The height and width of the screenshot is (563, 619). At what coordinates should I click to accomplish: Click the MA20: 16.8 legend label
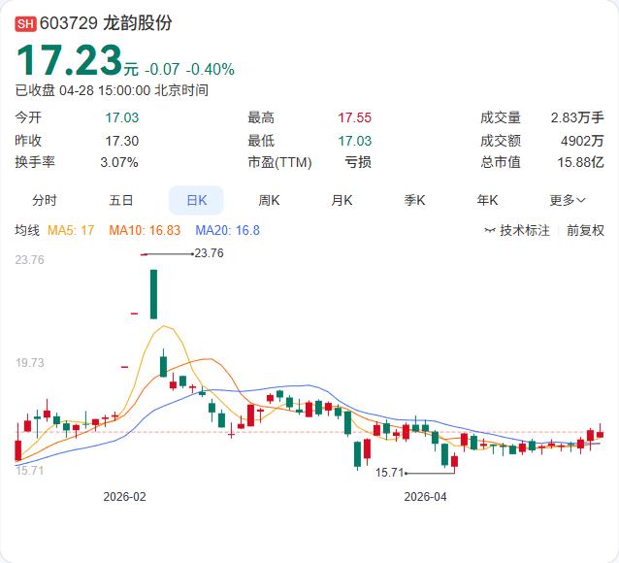227,230
